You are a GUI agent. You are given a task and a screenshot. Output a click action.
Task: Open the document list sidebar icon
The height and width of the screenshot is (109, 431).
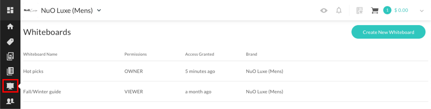[10, 71]
